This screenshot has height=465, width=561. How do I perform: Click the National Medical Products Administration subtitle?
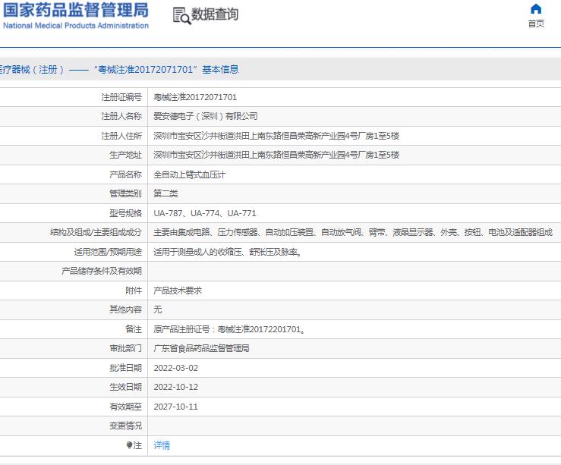click(x=76, y=26)
